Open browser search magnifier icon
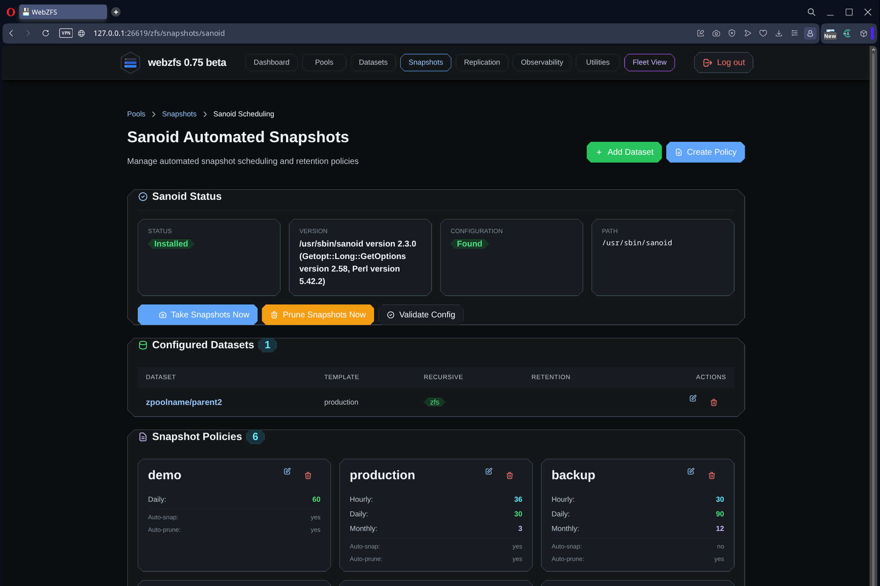The height and width of the screenshot is (586, 880). pos(811,12)
